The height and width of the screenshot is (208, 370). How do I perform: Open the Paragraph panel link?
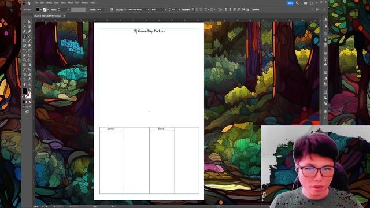tap(186, 10)
